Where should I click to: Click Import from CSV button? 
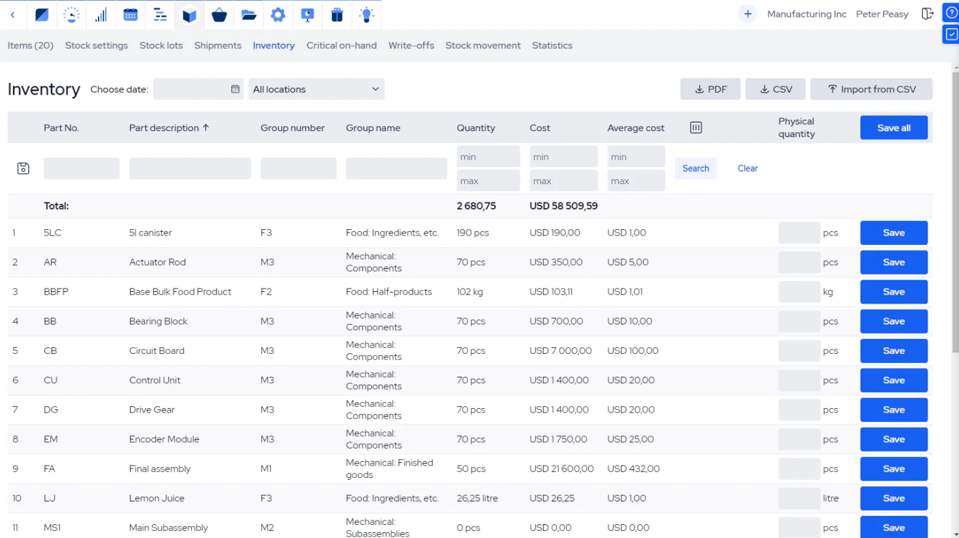[x=872, y=89]
